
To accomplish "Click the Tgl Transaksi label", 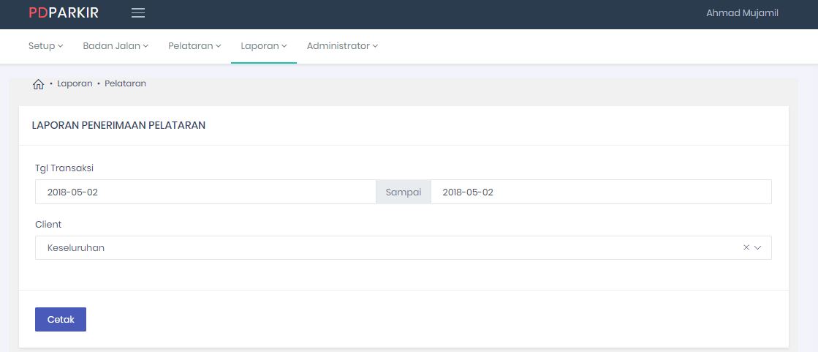I will pyautogui.click(x=64, y=168).
